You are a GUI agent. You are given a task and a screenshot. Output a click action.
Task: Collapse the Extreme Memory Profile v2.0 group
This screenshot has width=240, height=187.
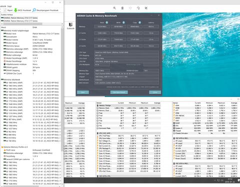point(14,147)
